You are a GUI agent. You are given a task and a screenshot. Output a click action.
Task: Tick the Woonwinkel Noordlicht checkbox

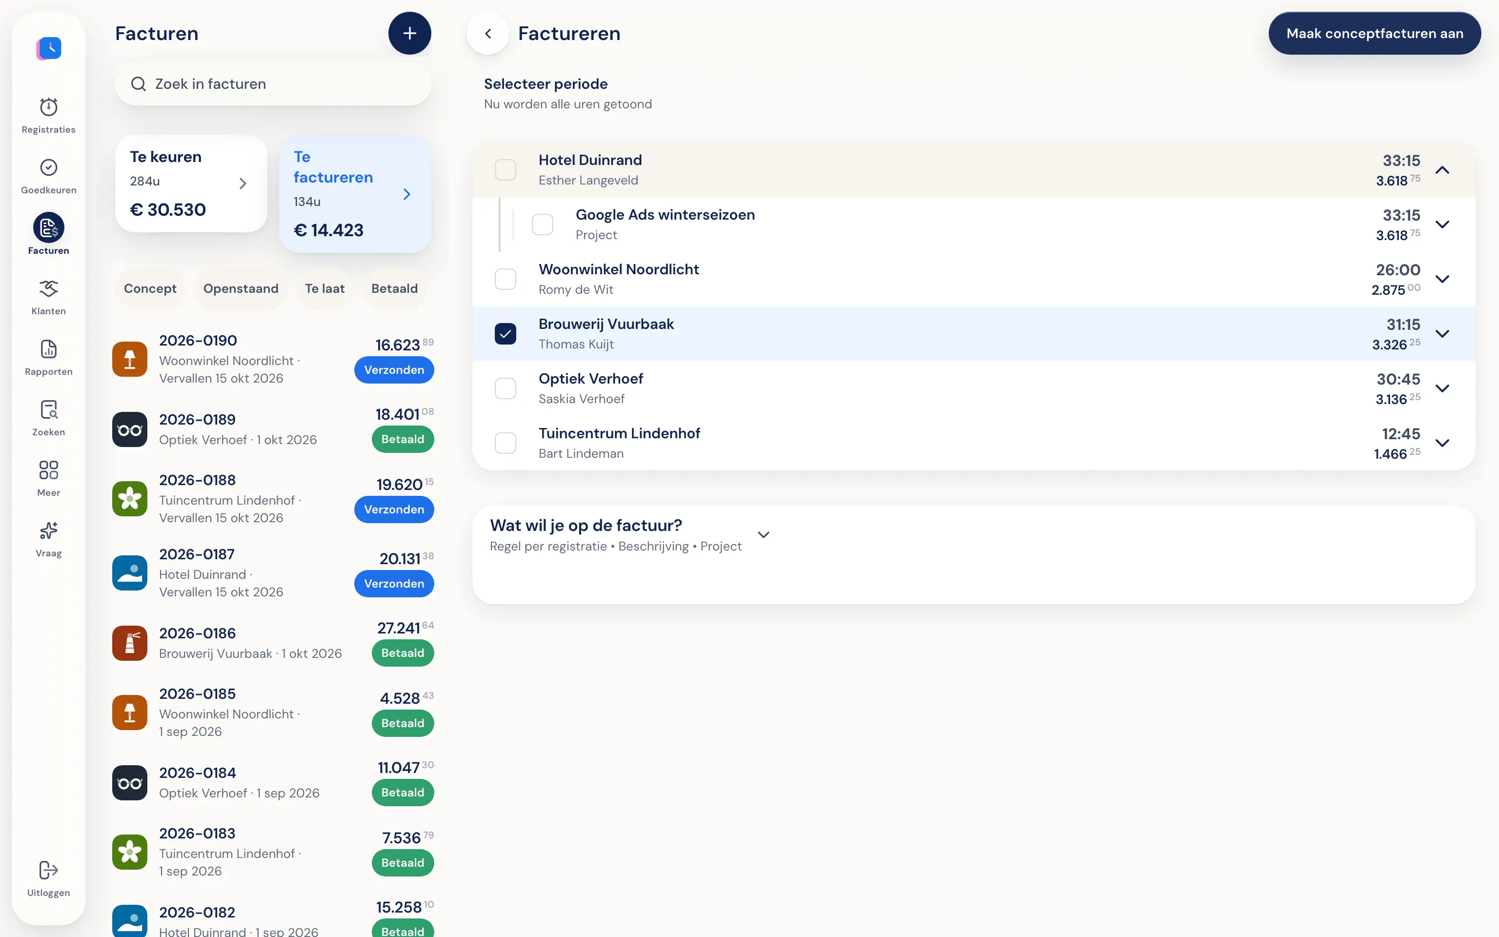pyautogui.click(x=506, y=279)
